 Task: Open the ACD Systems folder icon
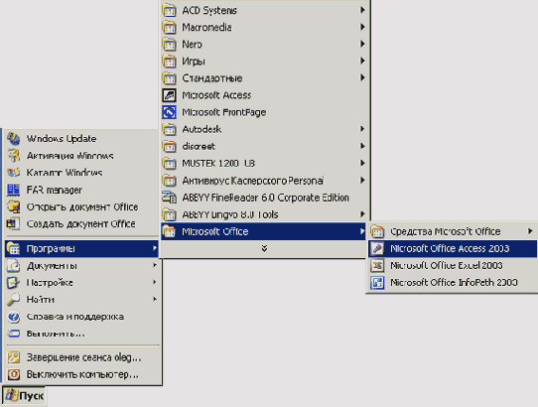tap(169, 10)
